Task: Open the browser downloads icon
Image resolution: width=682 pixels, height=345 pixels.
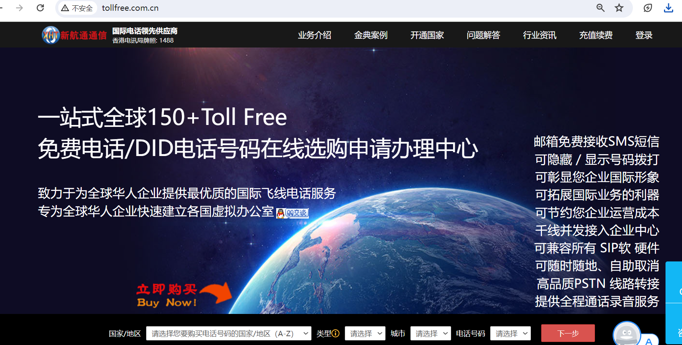Action: click(669, 8)
